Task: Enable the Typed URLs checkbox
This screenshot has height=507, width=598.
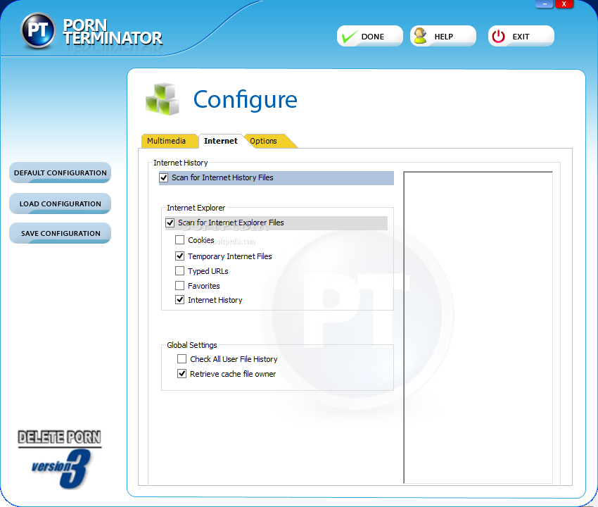Action: (x=179, y=271)
